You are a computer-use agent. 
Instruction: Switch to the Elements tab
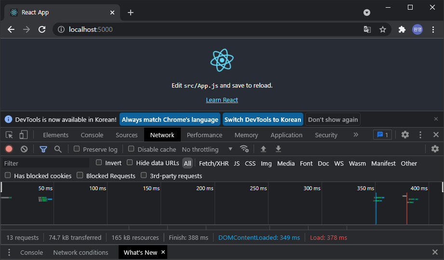56,135
